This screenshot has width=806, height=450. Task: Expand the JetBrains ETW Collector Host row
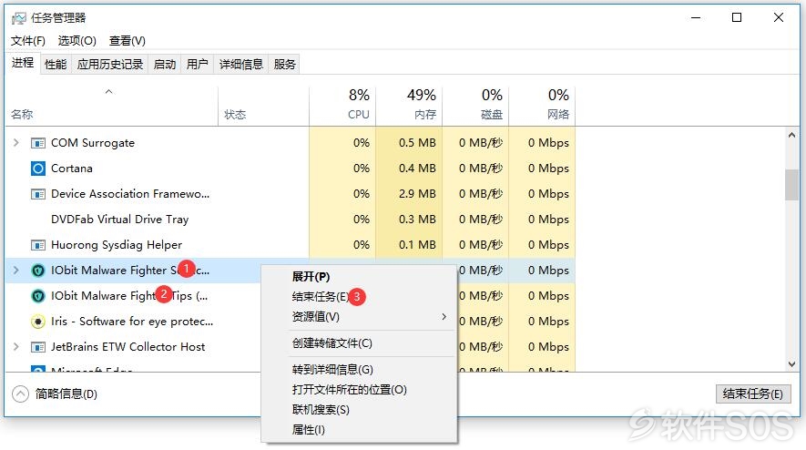pyautogui.click(x=15, y=347)
